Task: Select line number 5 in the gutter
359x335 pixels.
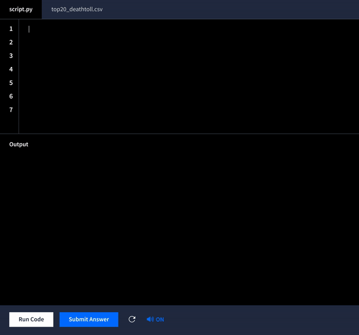Action: (x=11, y=82)
